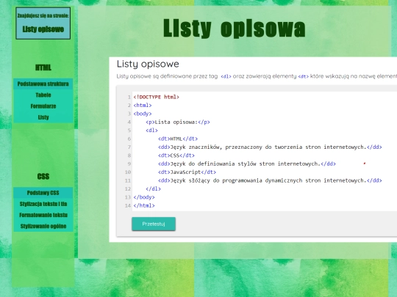Select the Listy menu entry
This screenshot has width=397, height=297.
[x=43, y=117]
